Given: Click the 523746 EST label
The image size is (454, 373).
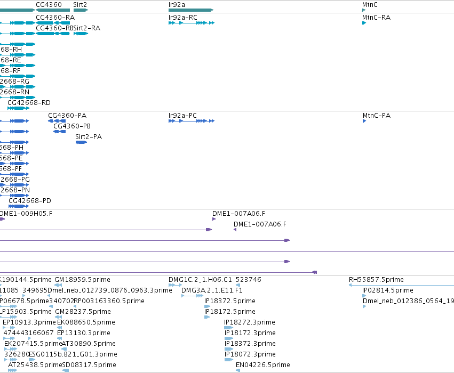Looking at the screenshot, I should pyautogui.click(x=249, y=280).
